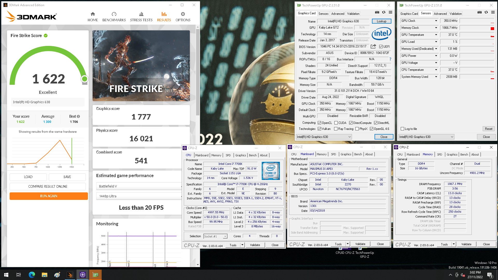Screen dimensions: 498x280
Task: Click Intel logo in GPU-Z
Action: (x=381, y=33)
